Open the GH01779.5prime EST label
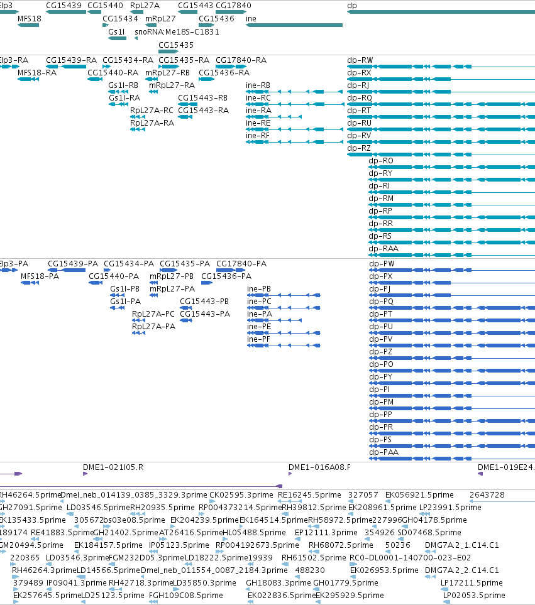The width and height of the screenshot is (535, 605). [x=346, y=582]
